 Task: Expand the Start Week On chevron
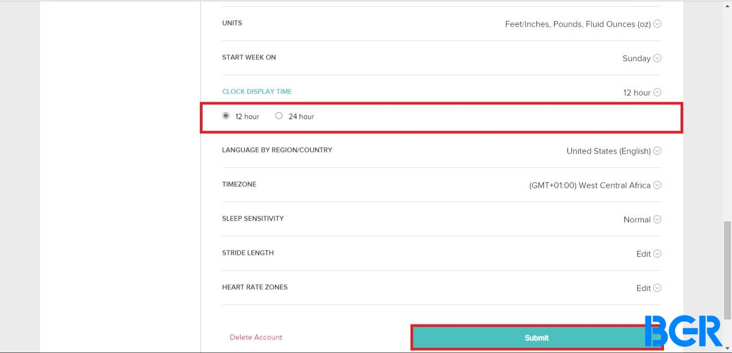coord(658,58)
